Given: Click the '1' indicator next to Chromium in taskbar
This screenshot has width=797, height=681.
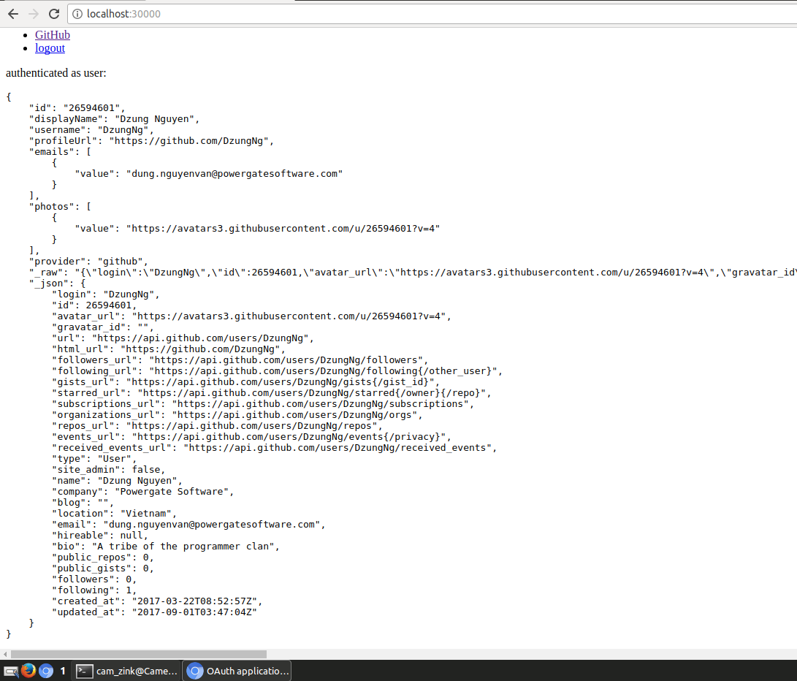Looking at the screenshot, I should point(61,670).
